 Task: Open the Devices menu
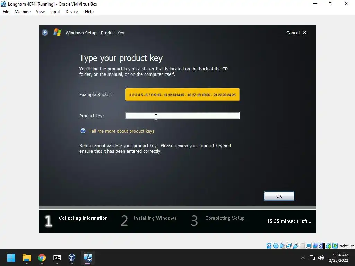(x=72, y=12)
